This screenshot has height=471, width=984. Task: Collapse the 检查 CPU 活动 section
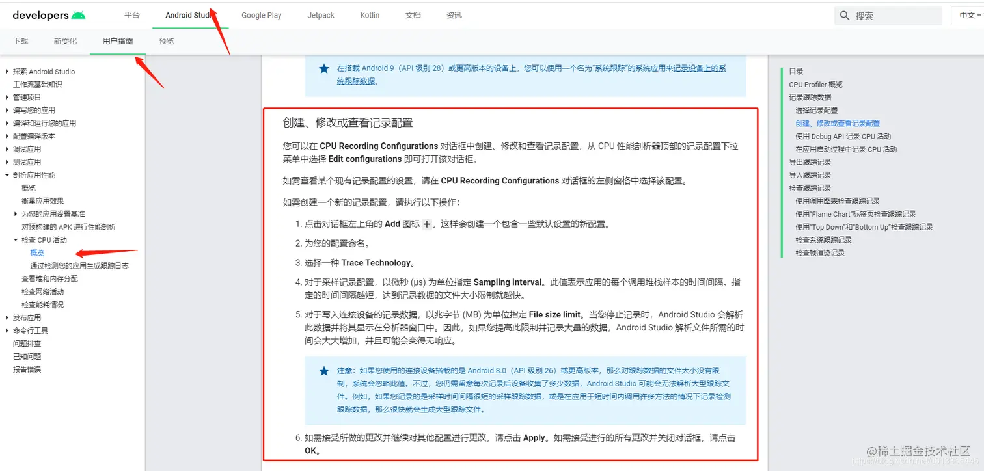[16, 239]
